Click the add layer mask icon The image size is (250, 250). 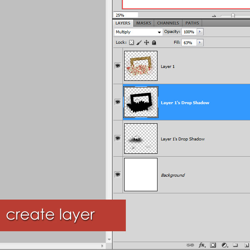pos(213,245)
